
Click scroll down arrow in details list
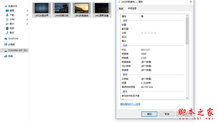(x=187, y=98)
